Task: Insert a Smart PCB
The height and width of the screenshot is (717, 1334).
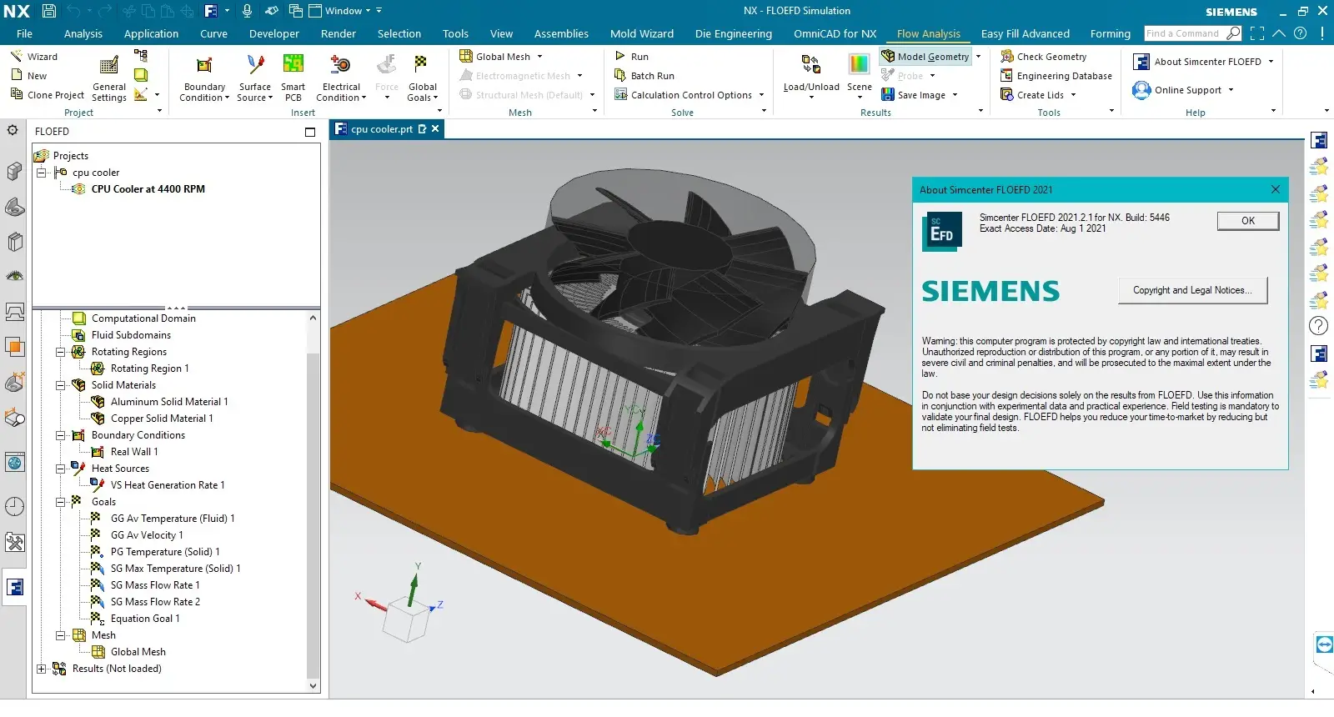Action: pyautogui.click(x=293, y=78)
